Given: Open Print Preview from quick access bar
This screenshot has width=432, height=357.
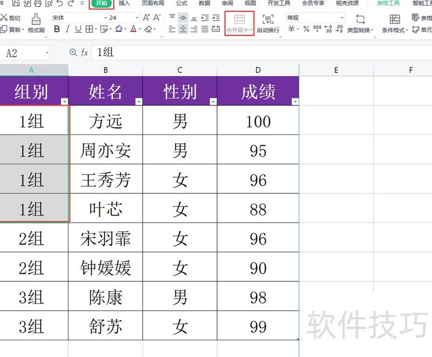Looking at the screenshot, I should [49, 3].
